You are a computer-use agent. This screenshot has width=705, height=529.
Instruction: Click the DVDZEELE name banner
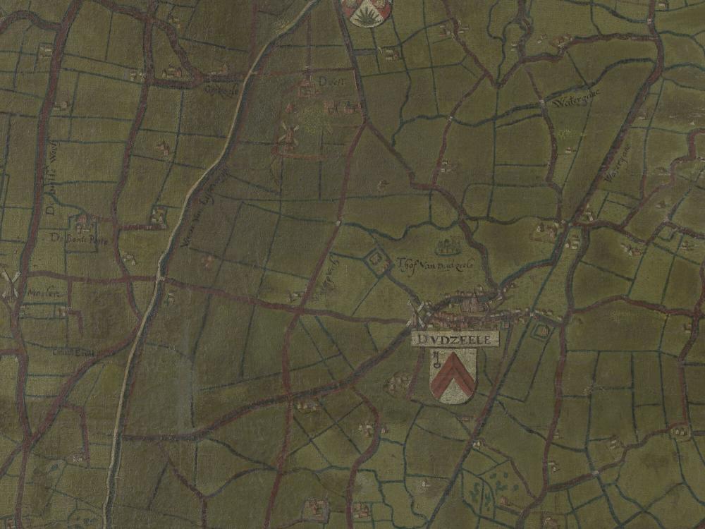coord(455,340)
